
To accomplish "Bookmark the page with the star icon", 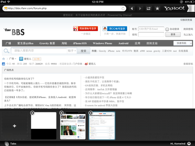I will coord(157,8).
